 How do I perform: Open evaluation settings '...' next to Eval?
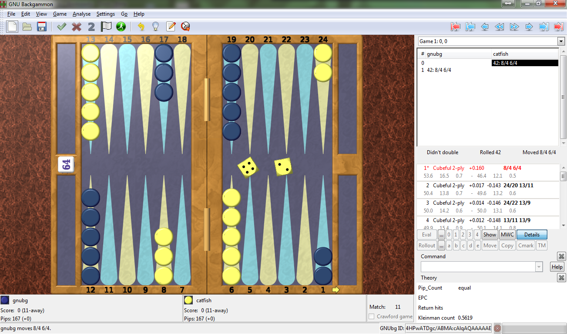(x=441, y=235)
